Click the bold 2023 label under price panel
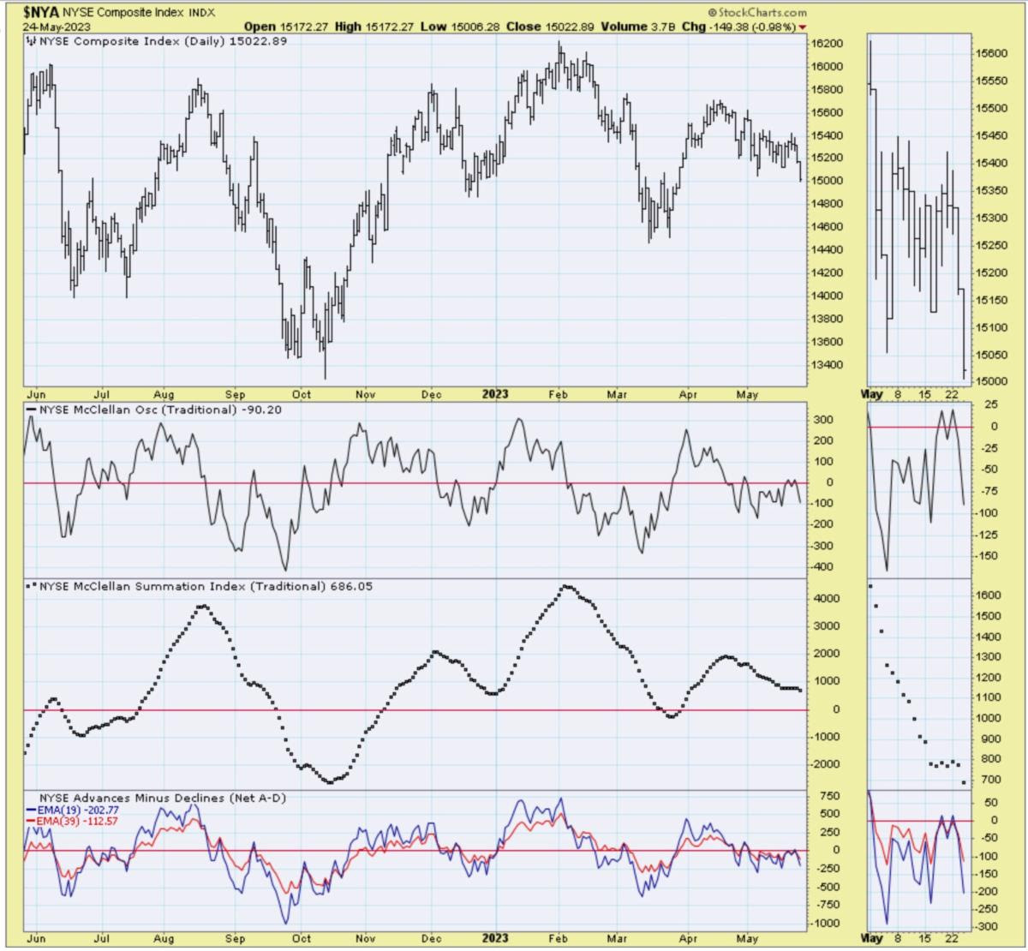The width and height of the screenshot is (1028, 951). point(494,395)
